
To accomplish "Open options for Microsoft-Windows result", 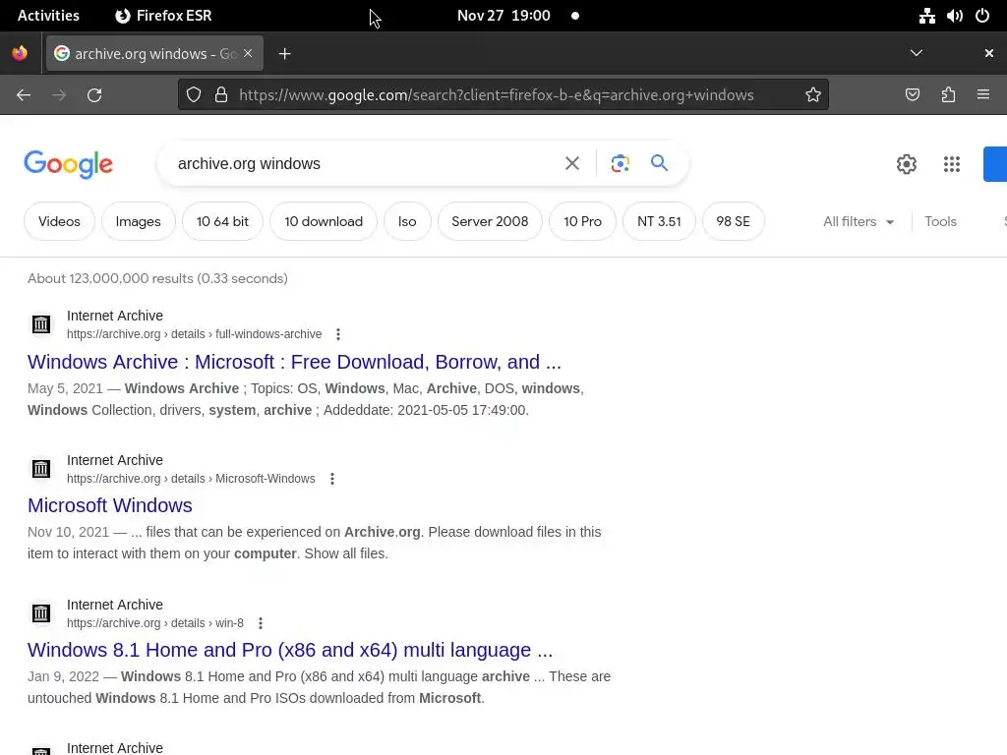I will (332, 479).
